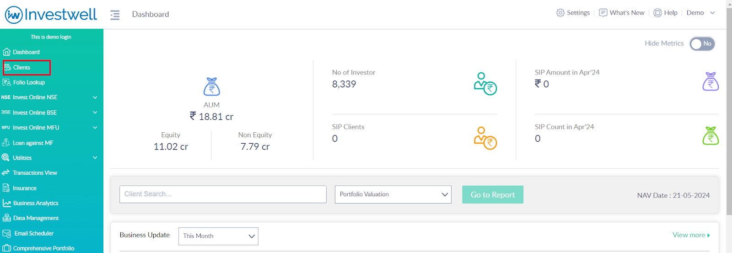Screen dimensions: 732x253
Task: Open Comprehensive Portfolio in sidebar
Action: (x=43, y=248)
